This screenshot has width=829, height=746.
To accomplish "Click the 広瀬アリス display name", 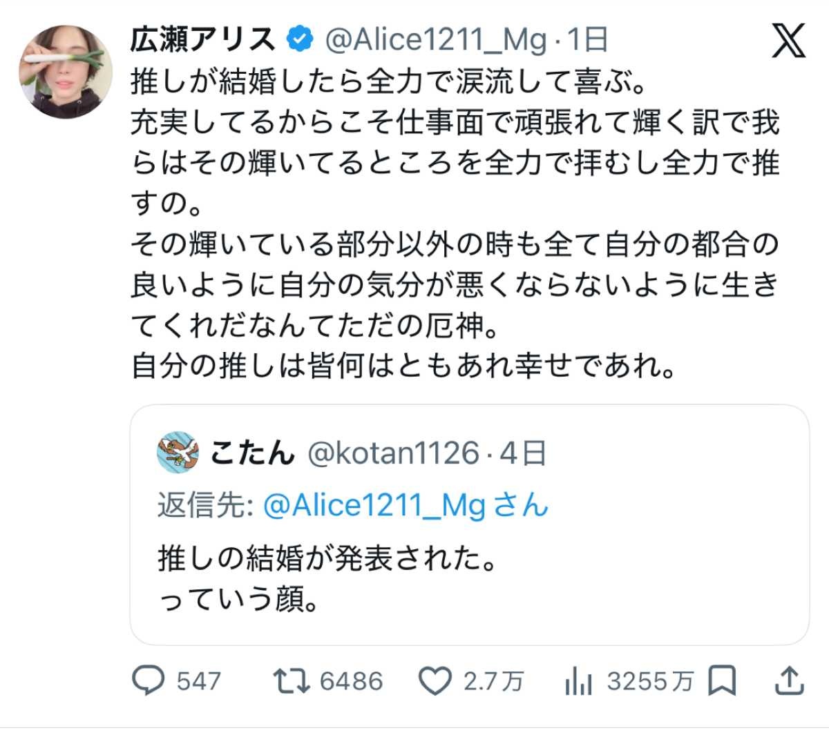I will pos(203,40).
